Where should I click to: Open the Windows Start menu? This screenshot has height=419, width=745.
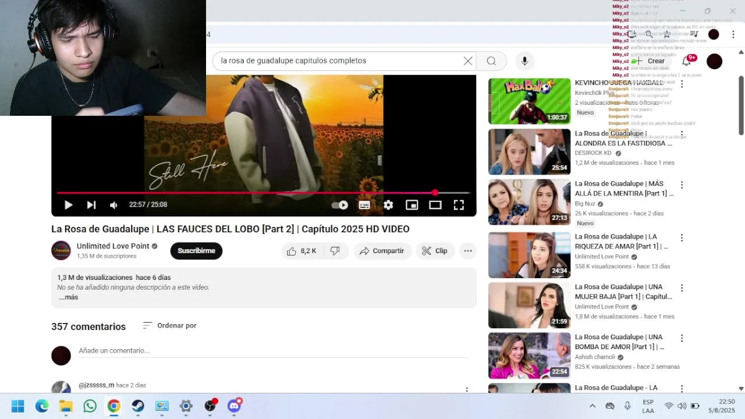click(17, 406)
